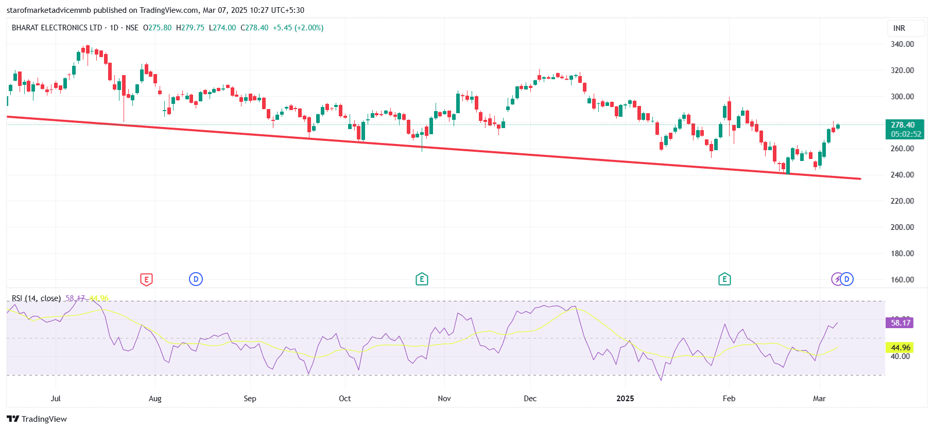Click the 180.00 price axis label
The width and height of the screenshot is (934, 430).
pos(903,254)
